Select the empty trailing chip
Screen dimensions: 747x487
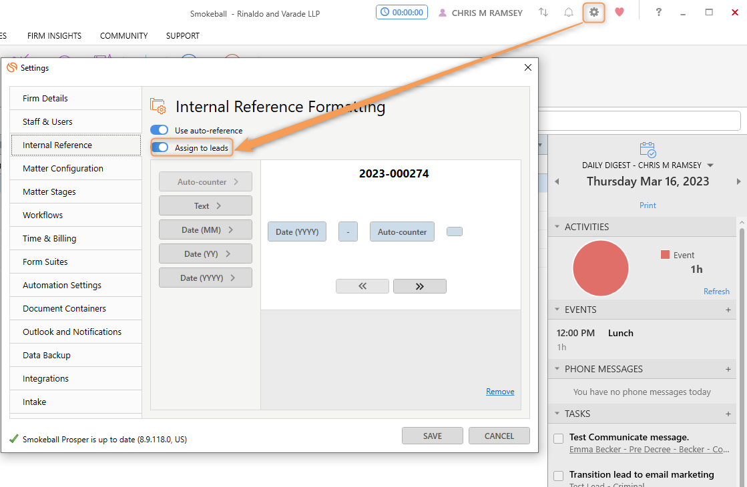tap(455, 231)
